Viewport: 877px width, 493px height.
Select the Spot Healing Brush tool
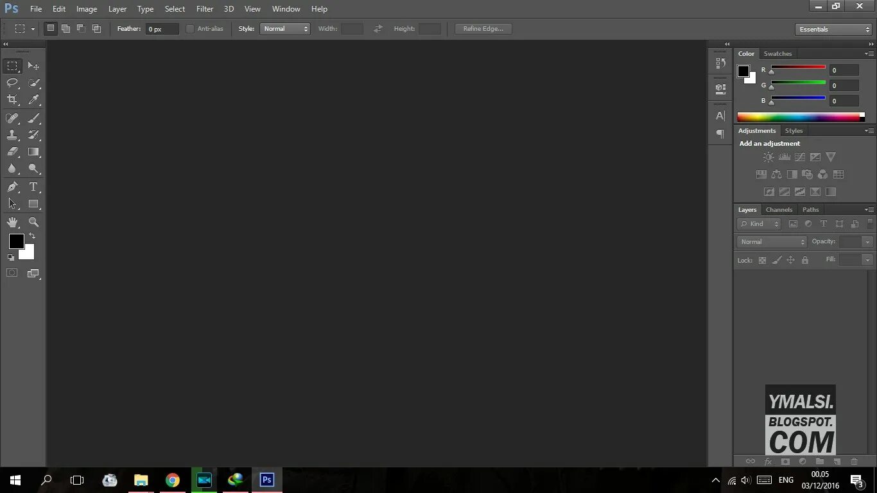[x=12, y=118]
